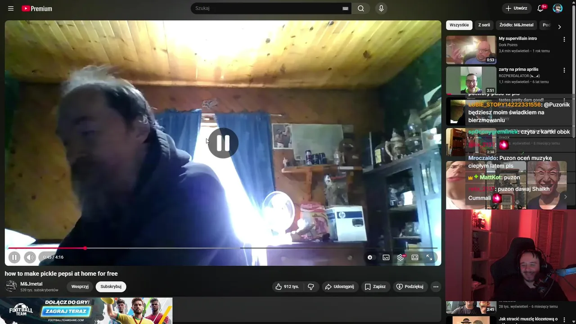Viewport: 576px width, 324px height.
Task: Open zarty na prima aprilis thumbnail
Action: tap(471, 80)
